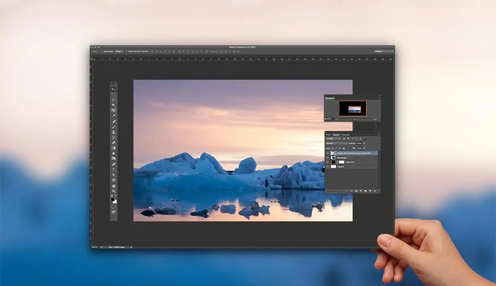Screen dimensions: 496x286
Task: Open the Fill slider arrow
Action: coord(364,148)
